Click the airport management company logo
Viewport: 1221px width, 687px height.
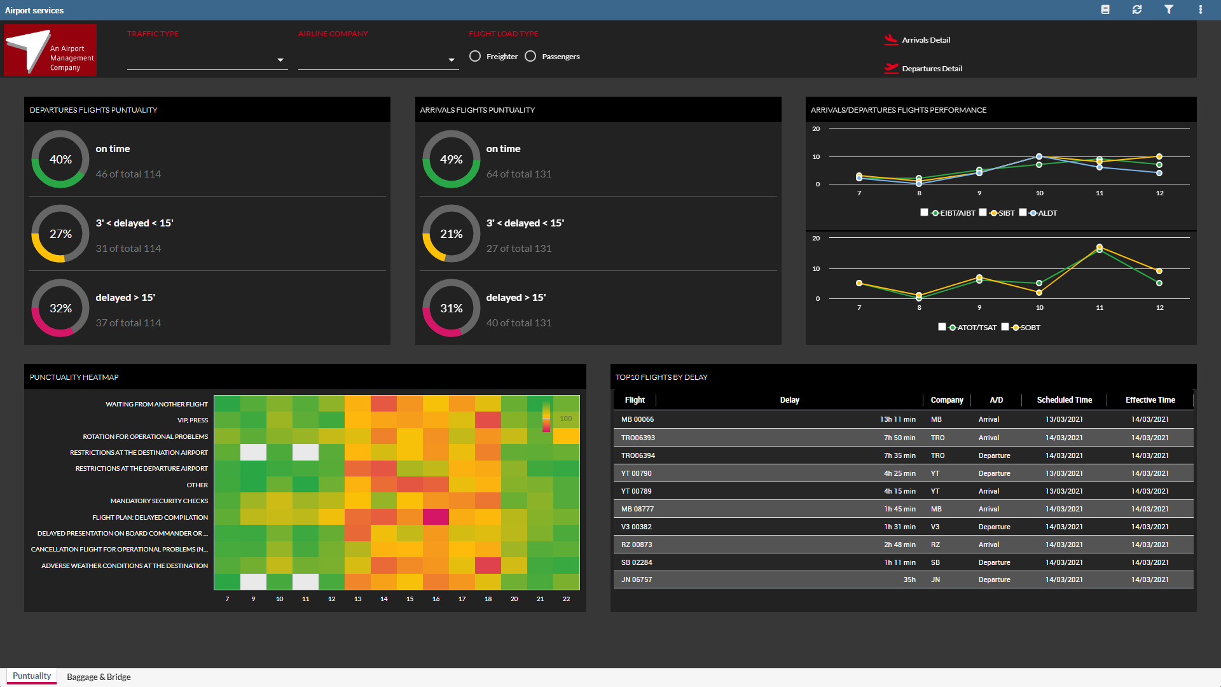pos(50,50)
